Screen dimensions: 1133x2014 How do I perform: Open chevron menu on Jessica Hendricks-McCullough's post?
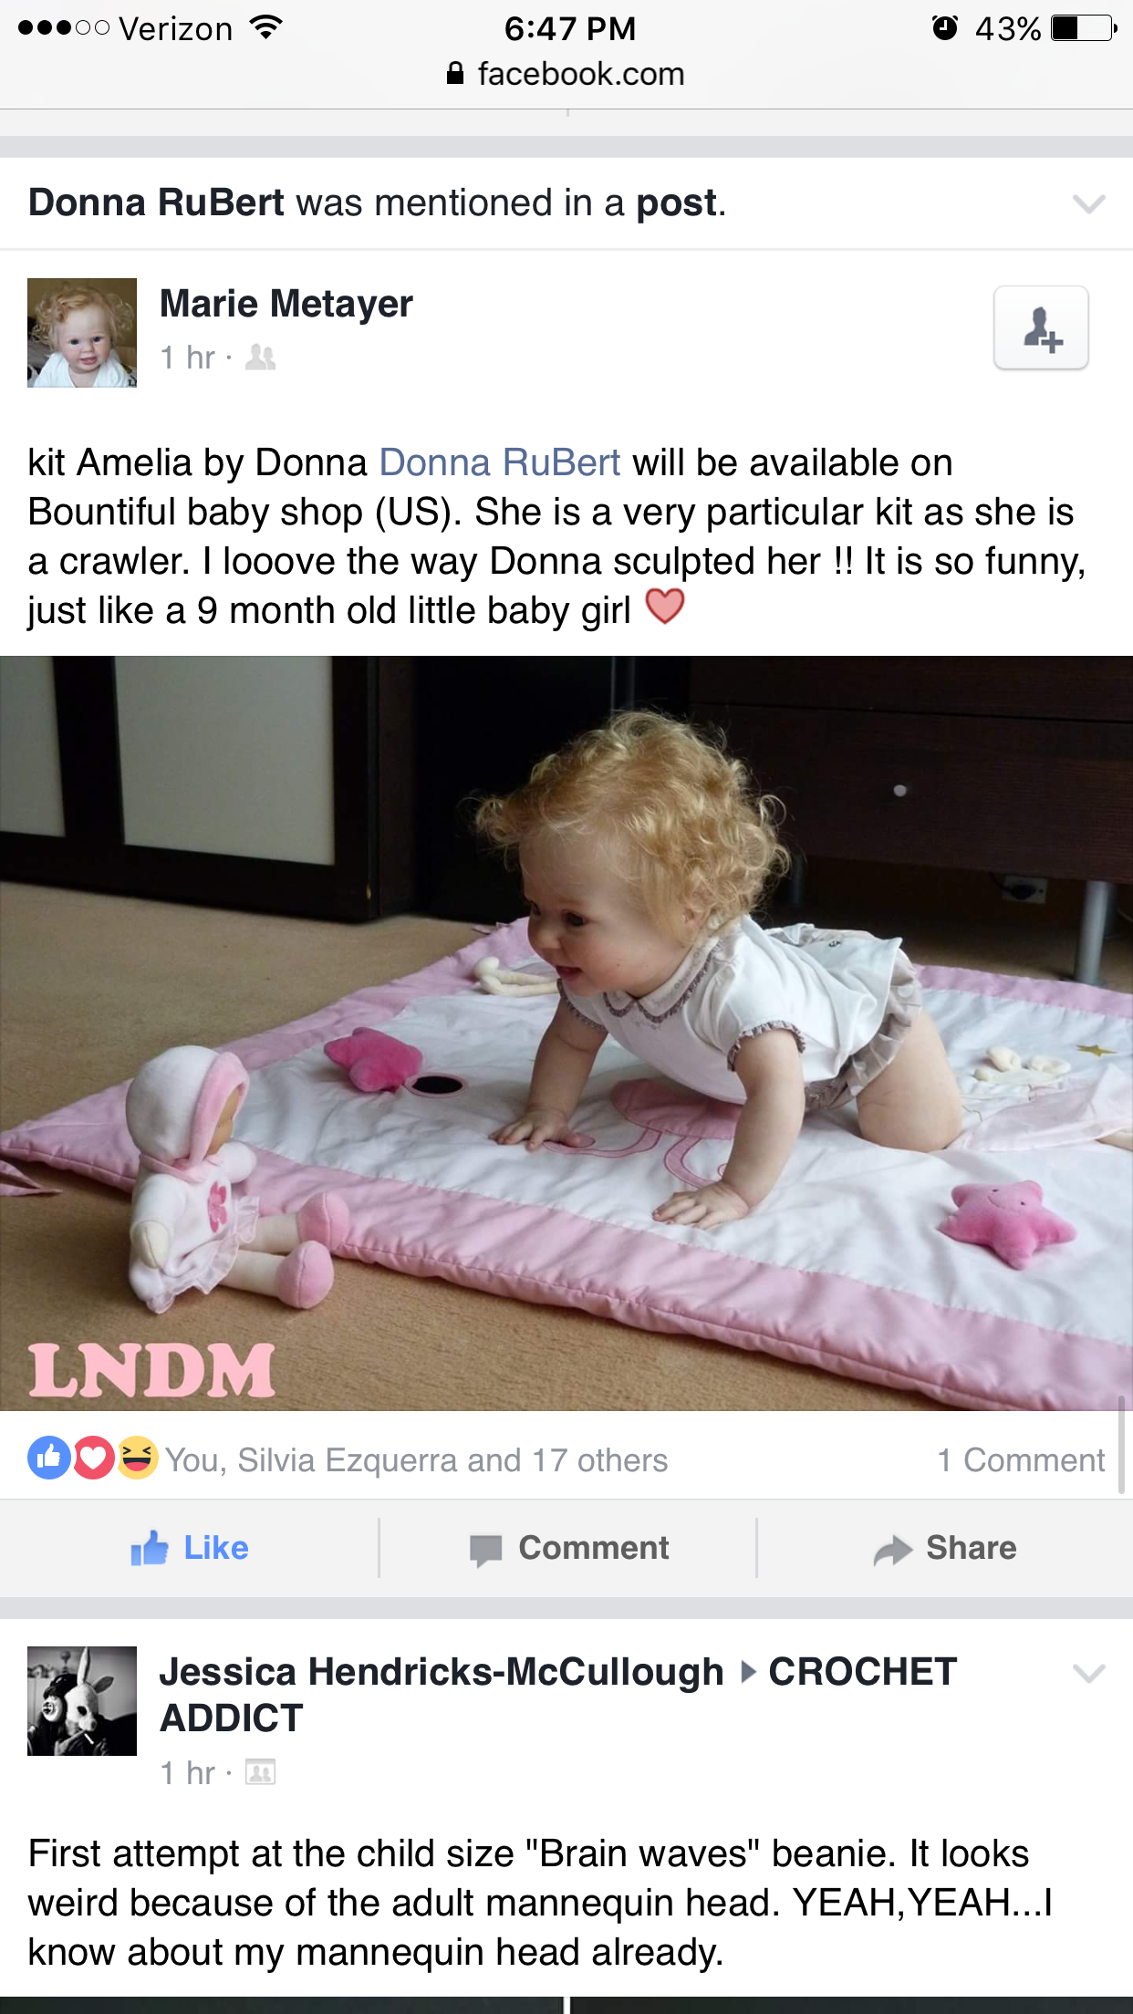pyautogui.click(x=1088, y=1673)
